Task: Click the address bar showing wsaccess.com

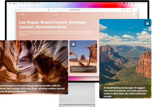Action: (x=75, y=10)
